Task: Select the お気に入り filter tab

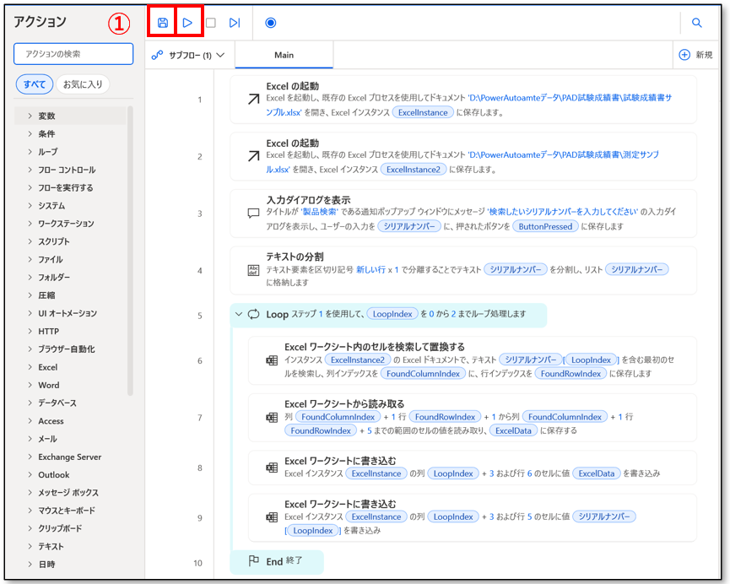Action: (83, 84)
